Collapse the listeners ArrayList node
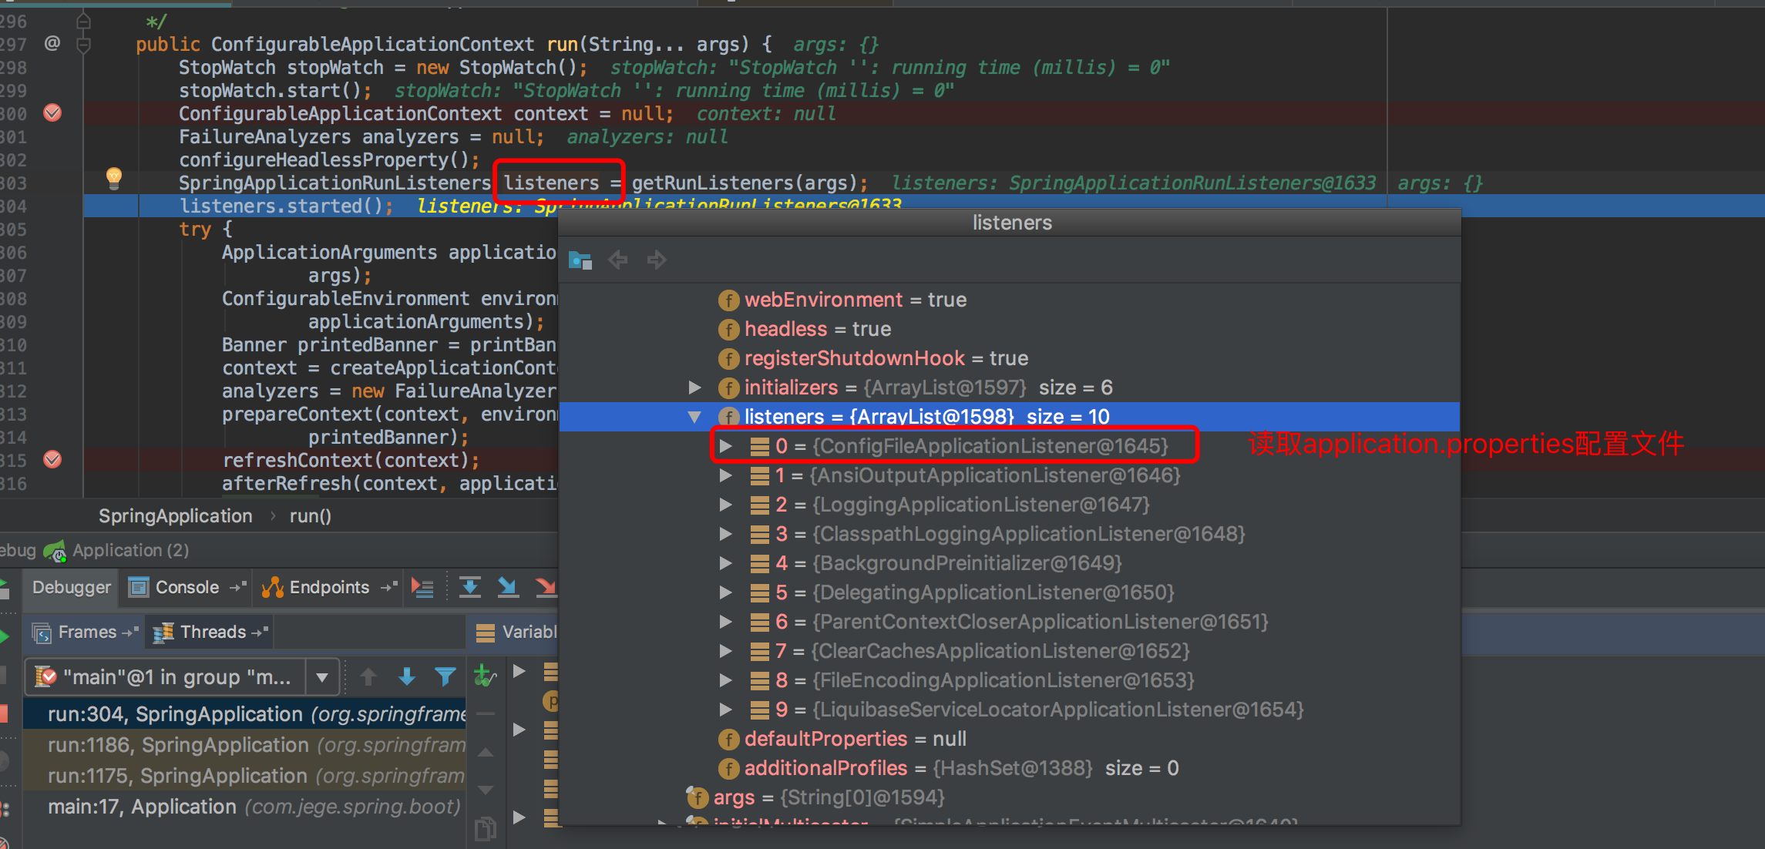The image size is (1765, 849). tap(694, 417)
